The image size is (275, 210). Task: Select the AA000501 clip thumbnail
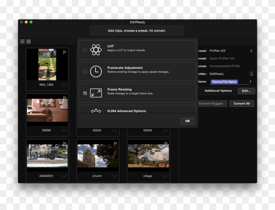pos(47,156)
